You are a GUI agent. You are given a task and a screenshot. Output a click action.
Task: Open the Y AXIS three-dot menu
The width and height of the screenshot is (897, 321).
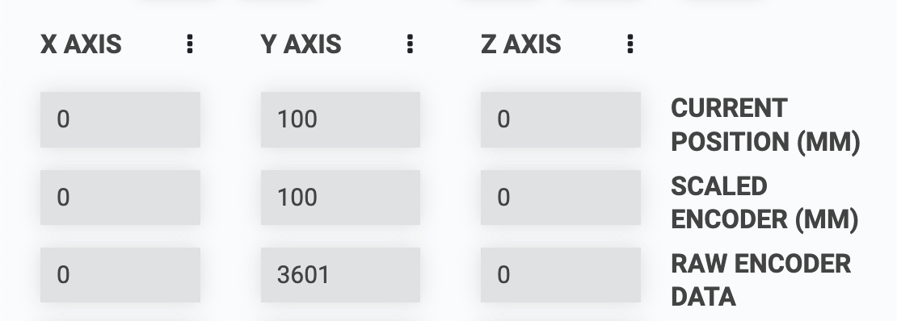click(x=410, y=44)
